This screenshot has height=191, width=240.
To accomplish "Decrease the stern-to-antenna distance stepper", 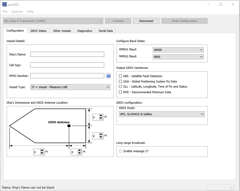I will [x=80, y=153].
